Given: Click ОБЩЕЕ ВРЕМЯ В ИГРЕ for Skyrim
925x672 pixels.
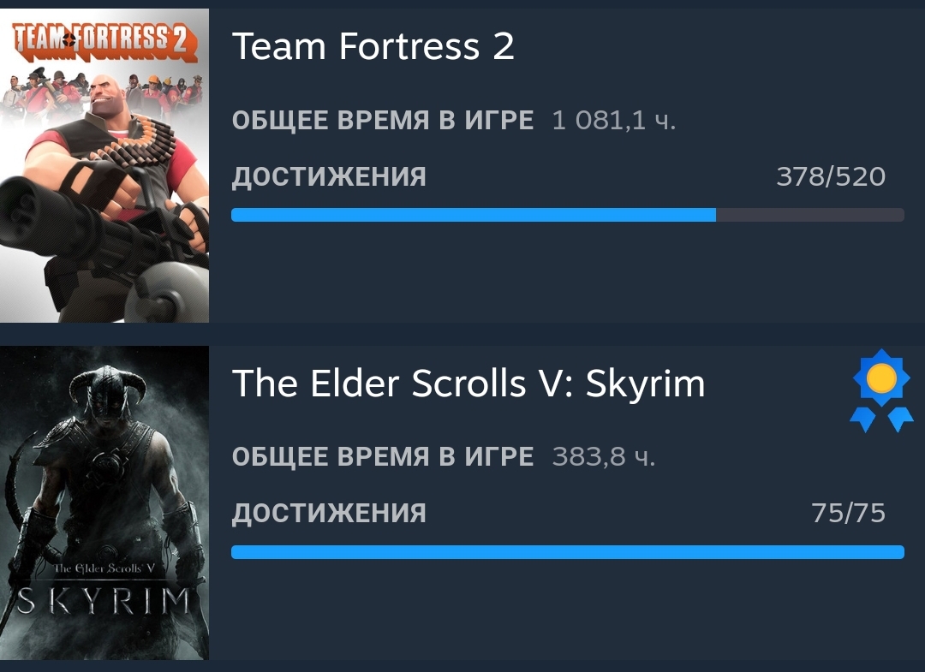Looking at the screenshot, I should pos(383,457).
